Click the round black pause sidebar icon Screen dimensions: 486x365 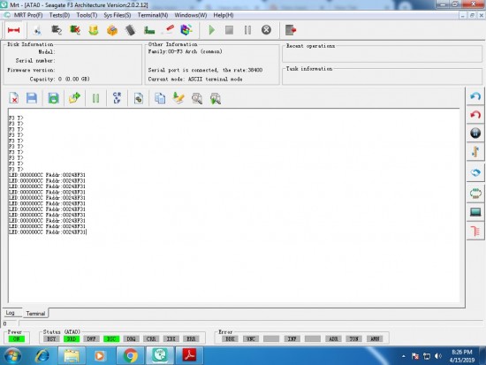pos(475,133)
